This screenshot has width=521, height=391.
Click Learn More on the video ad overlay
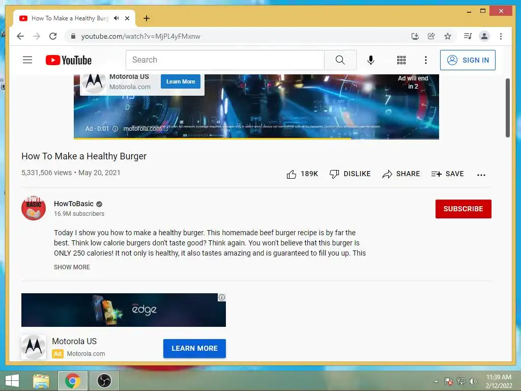(x=181, y=81)
